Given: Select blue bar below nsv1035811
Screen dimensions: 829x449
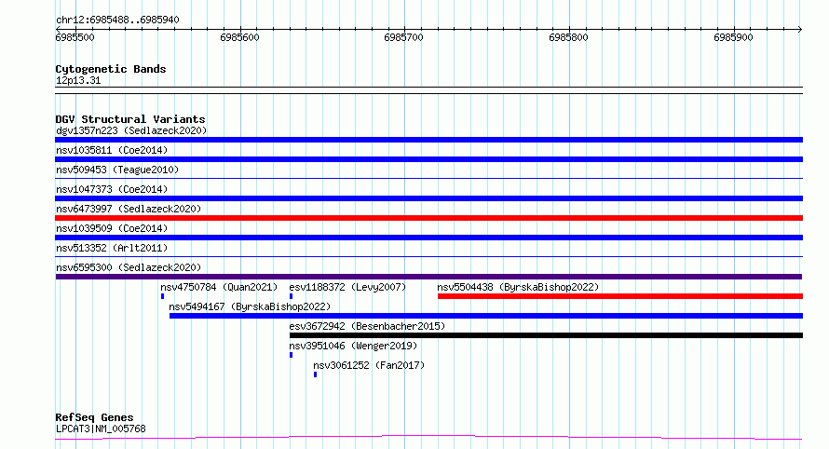Looking at the screenshot, I should click(x=428, y=159).
